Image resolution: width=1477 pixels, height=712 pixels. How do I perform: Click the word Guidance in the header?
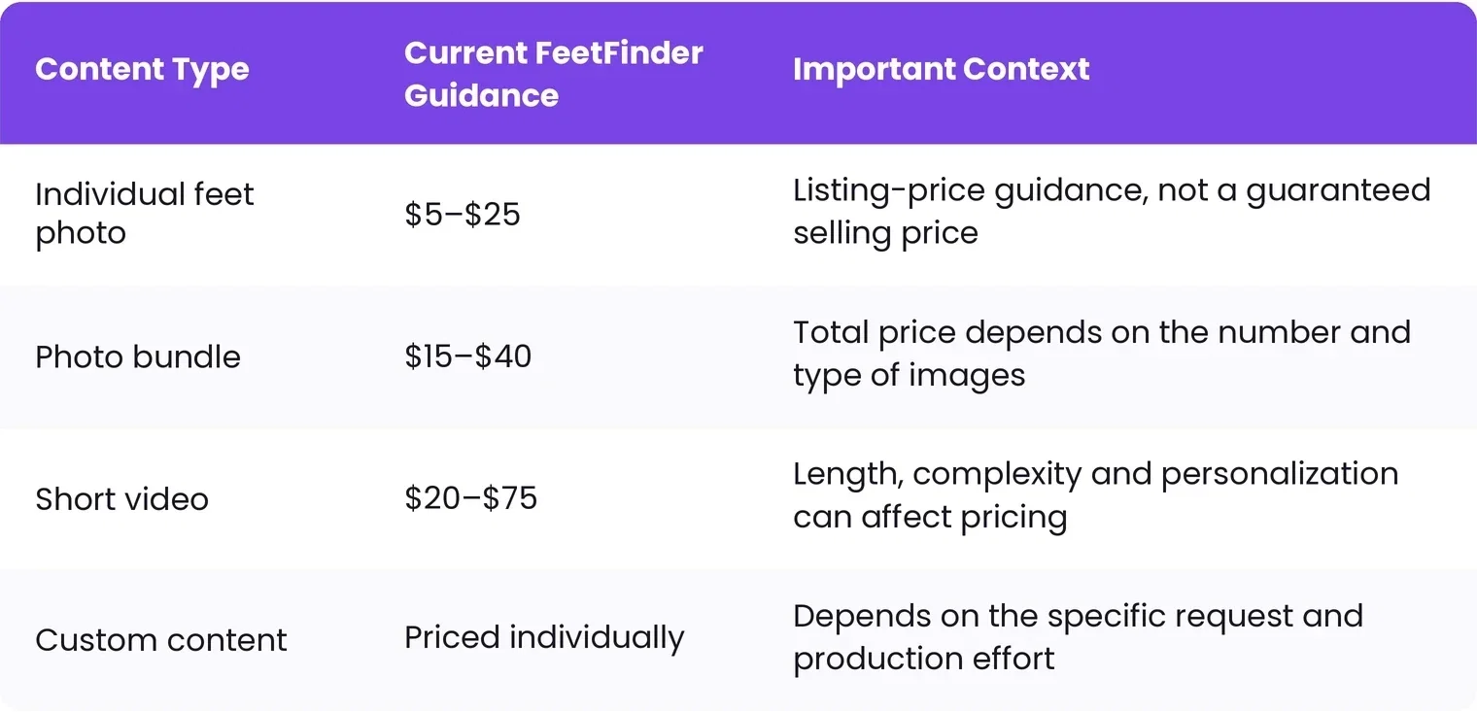(481, 95)
